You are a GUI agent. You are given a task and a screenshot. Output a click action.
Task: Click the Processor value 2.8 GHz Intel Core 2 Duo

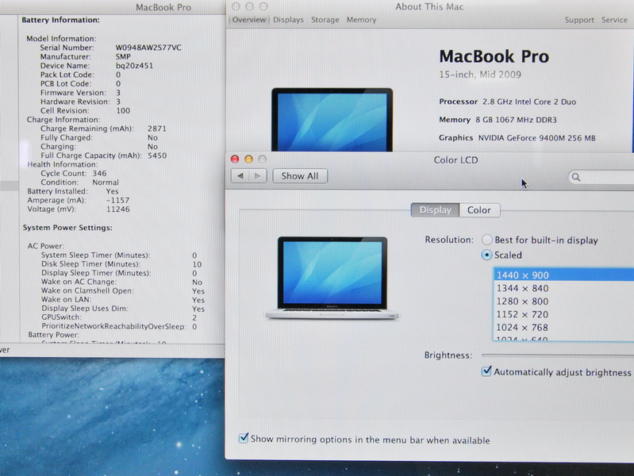tap(529, 102)
